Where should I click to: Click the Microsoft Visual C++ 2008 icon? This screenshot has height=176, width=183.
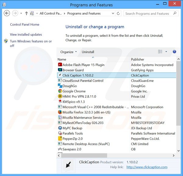[60, 107]
